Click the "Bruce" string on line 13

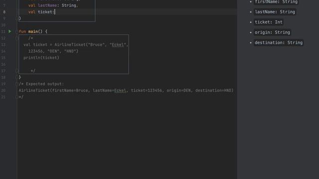coord(97,45)
